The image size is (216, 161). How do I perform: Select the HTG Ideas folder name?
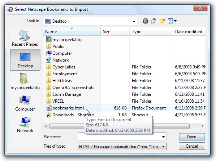[x=62, y=81]
